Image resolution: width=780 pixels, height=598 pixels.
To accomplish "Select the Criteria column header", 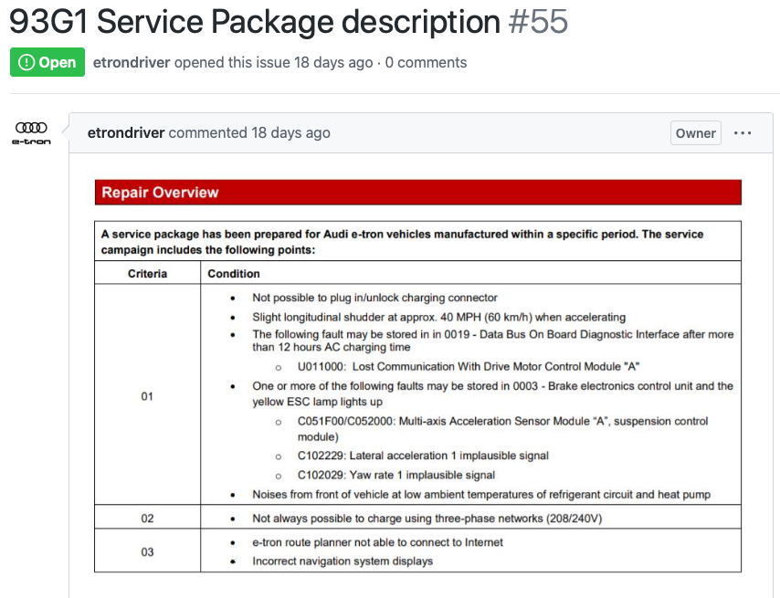I will point(147,274).
